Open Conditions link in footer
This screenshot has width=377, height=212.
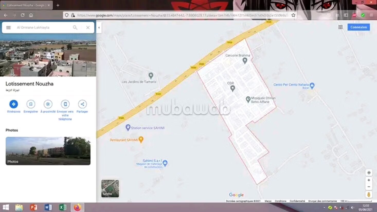[281, 201]
